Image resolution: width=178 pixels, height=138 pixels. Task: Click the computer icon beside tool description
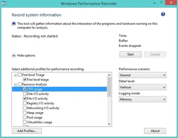pyautogui.click(x=14, y=24)
